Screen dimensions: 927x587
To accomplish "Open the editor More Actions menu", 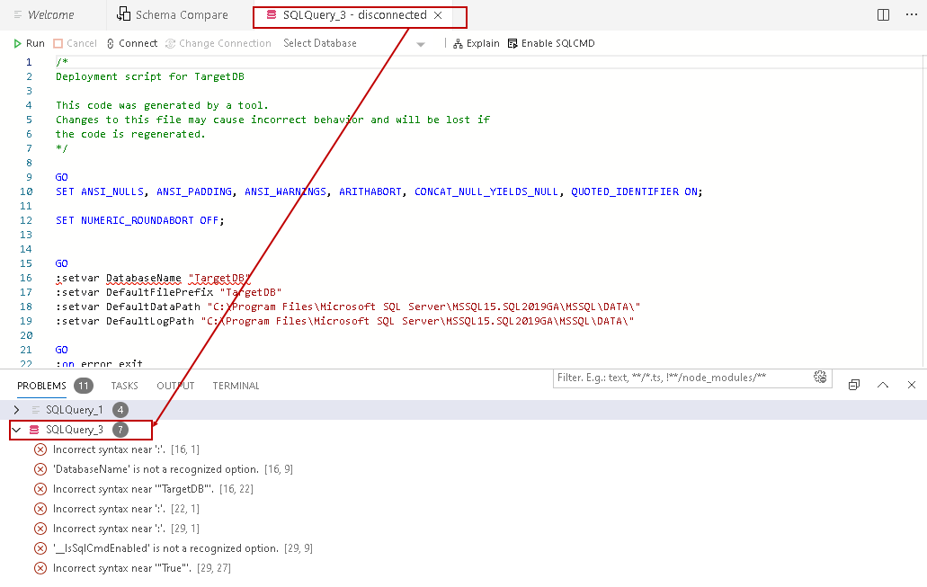I will pos(912,14).
